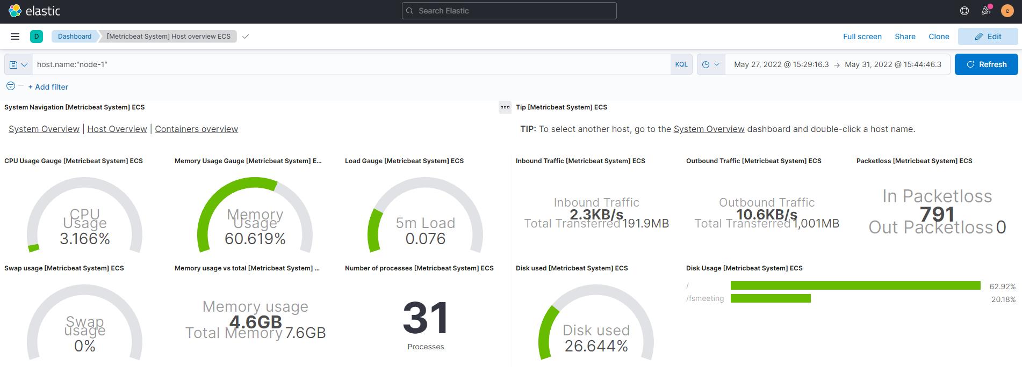Screen dimensions: 1022x367
Task: Click the CPU Usage Gauge panel title
Action: (74, 161)
